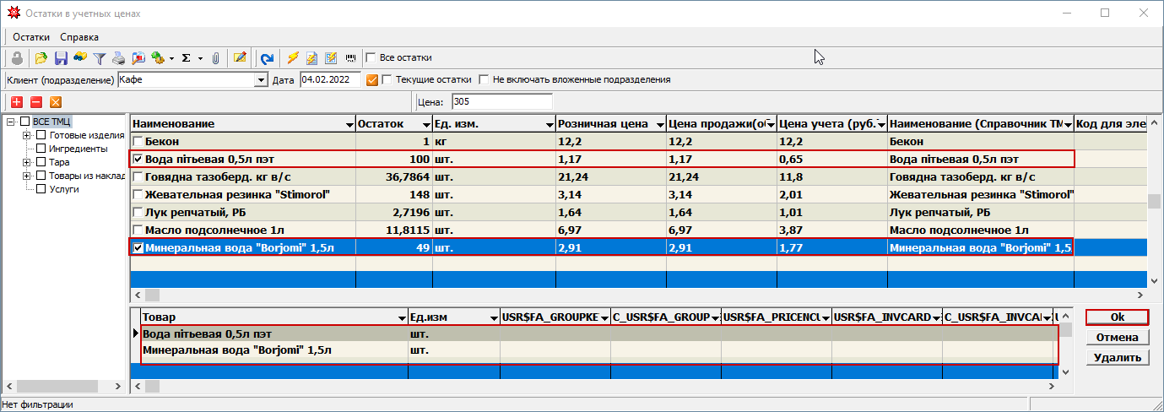The height and width of the screenshot is (412, 1164).
Task: Open the Справка menu
Action: coord(79,37)
